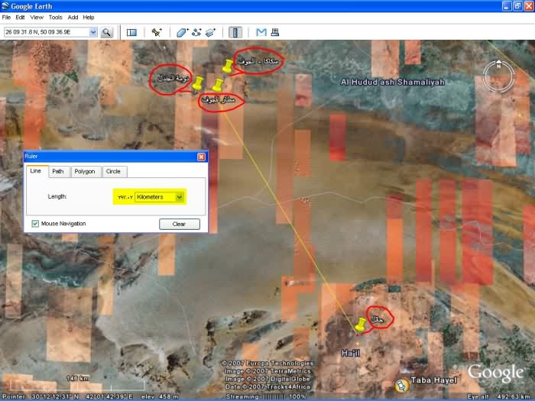
Task: Toggle the Ruler tool icon
Action: tap(235, 32)
